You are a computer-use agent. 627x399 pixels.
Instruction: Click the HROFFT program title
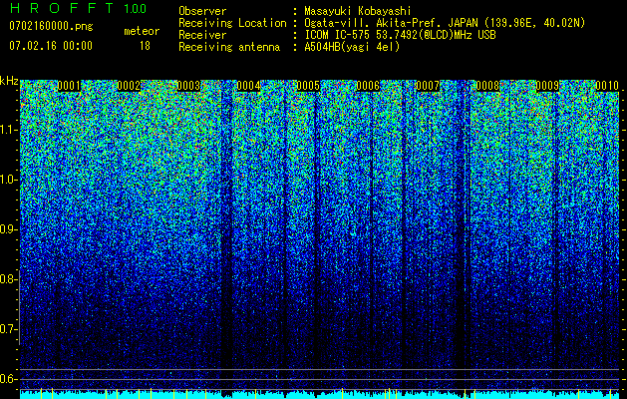(x=62, y=8)
